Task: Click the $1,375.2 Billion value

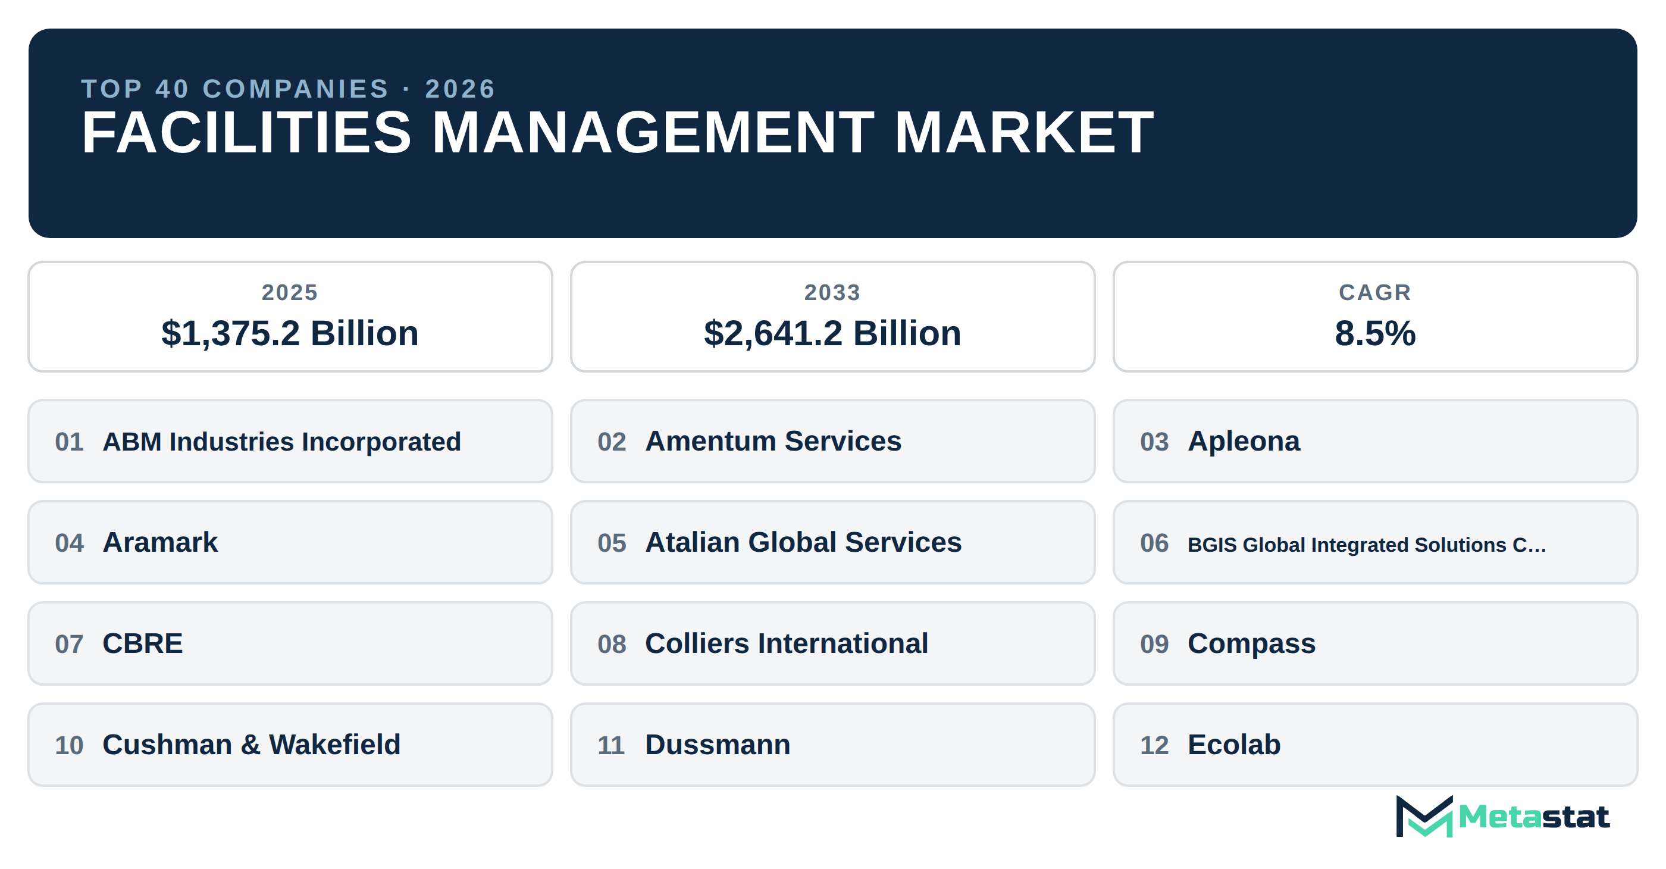Action: click(290, 334)
